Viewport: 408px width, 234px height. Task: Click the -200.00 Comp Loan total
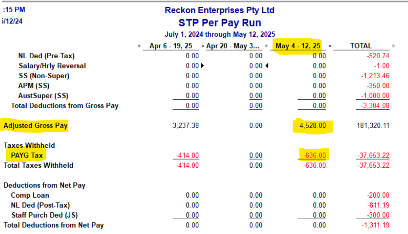click(378, 195)
